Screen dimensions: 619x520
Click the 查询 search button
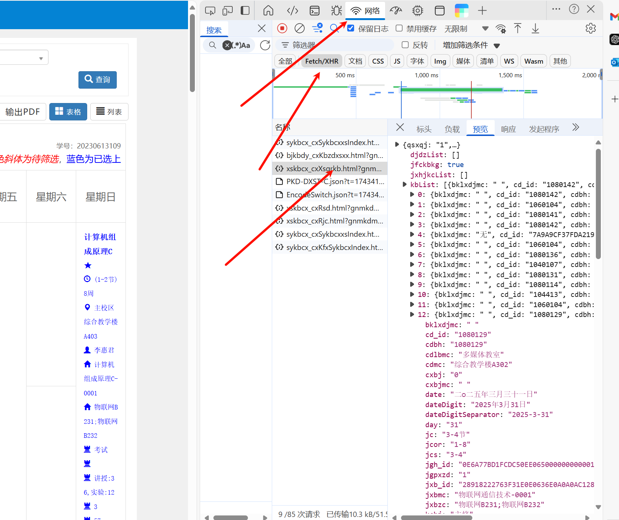pos(97,80)
